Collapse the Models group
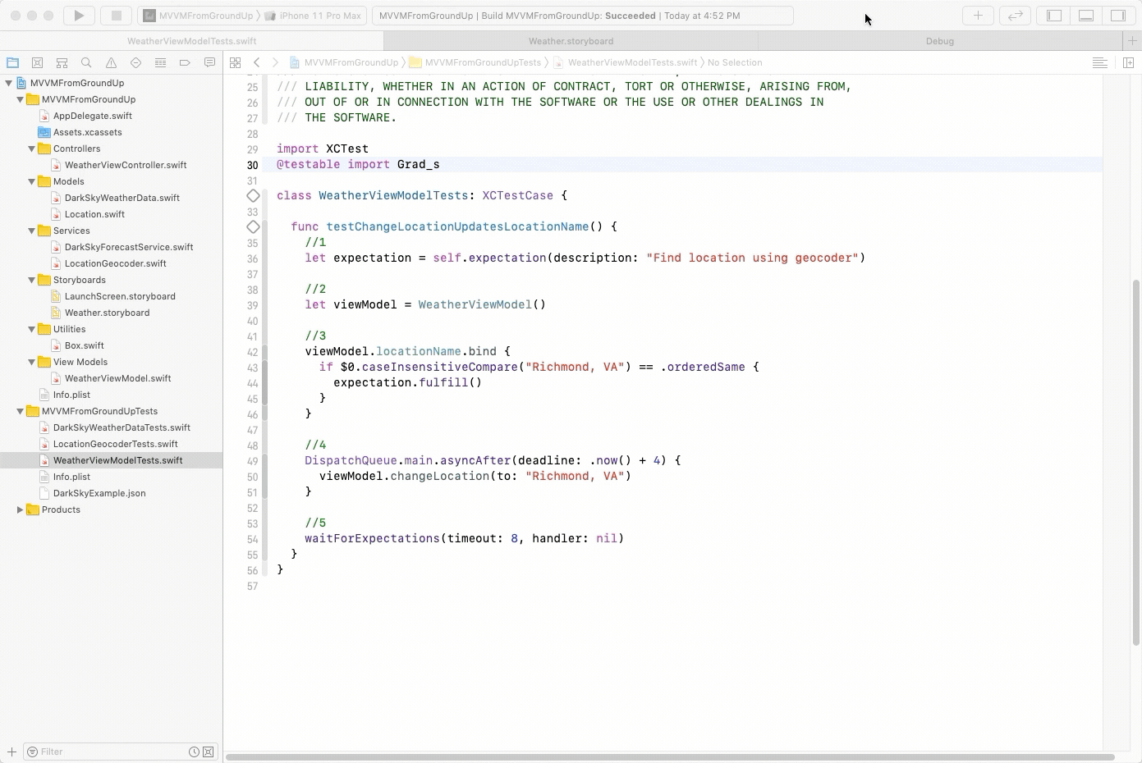Image resolution: width=1142 pixels, height=763 pixels. [32, 181]
